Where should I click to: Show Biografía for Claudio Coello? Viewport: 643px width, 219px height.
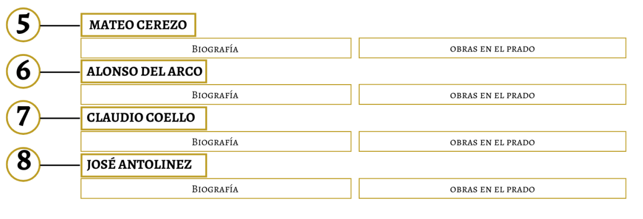click(216, 142)
